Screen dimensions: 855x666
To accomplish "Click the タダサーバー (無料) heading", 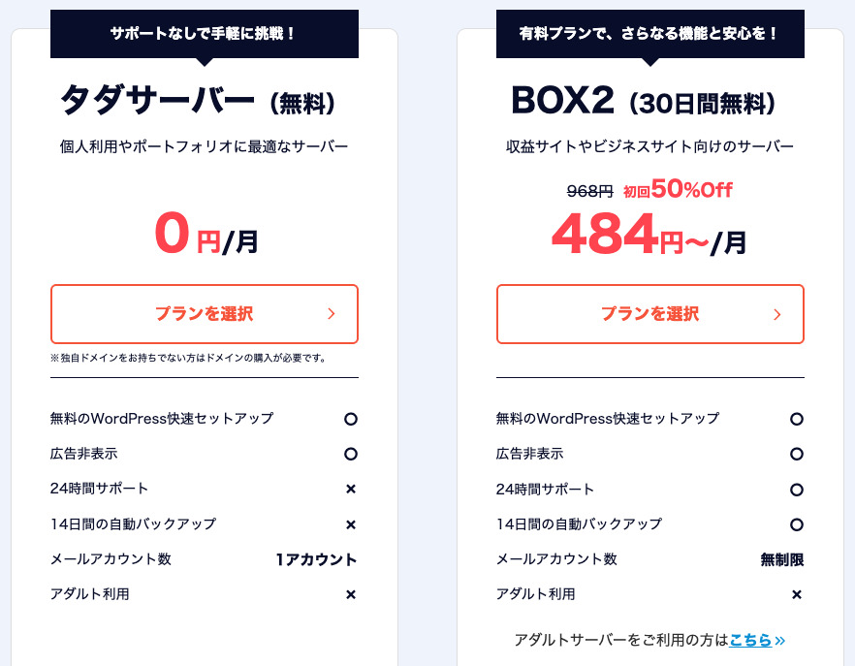I will point(198,101).
